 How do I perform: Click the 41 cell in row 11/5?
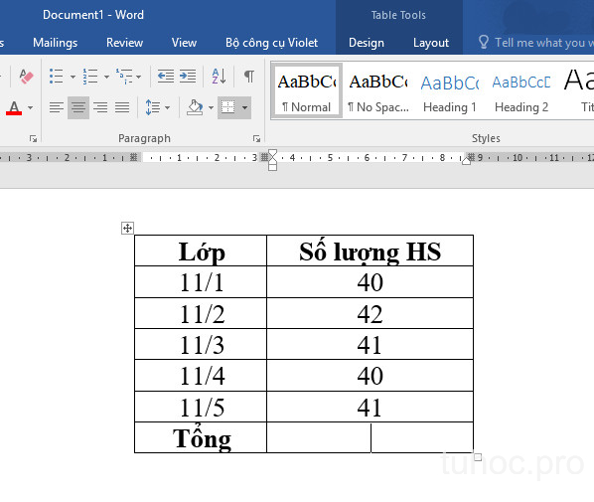[x=371, y=407]
